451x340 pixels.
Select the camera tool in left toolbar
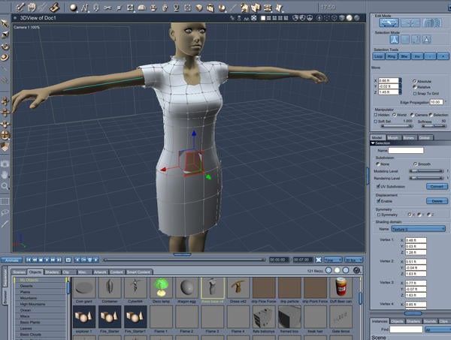tap(5, 164)
